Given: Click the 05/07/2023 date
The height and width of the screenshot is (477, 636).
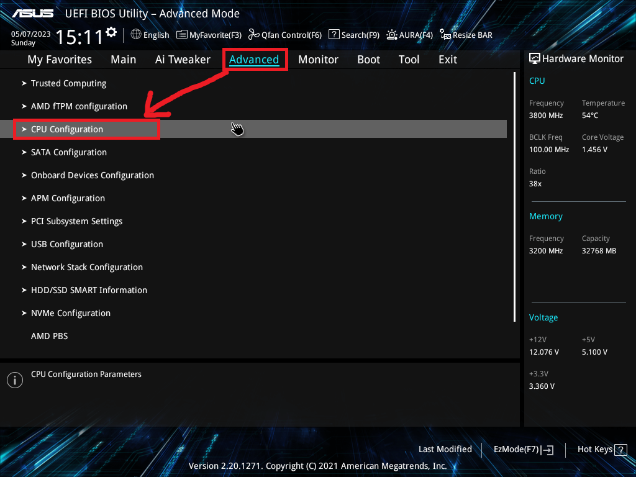Looking at the screenshot, I should (x=31, y=34).
